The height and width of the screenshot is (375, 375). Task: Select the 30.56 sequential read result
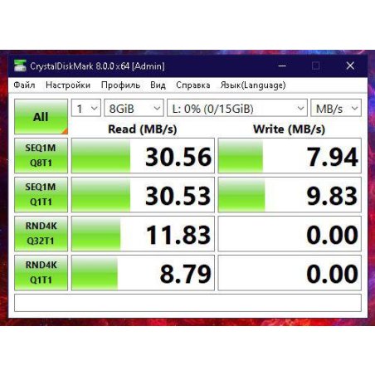coord(143,156)
